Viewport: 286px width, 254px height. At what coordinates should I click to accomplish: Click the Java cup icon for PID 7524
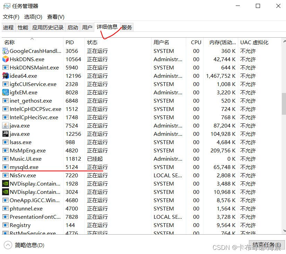coord(6,126)
